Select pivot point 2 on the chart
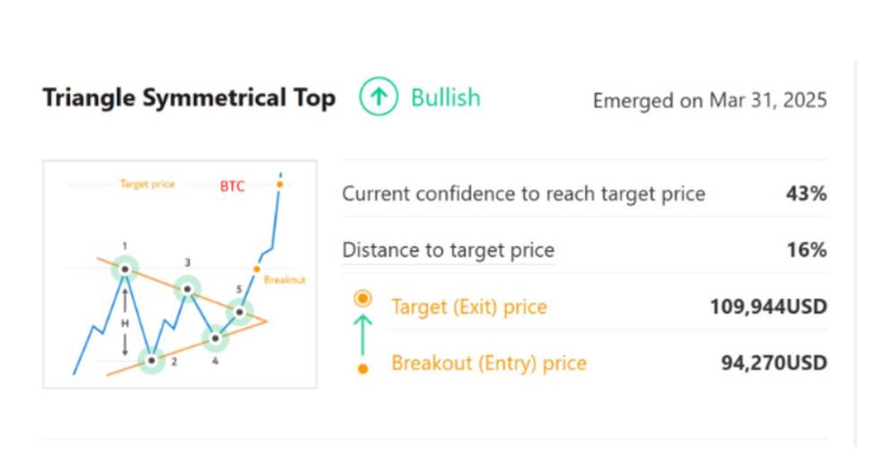Screen dimensions: 895x467 pyautogui.click(x=152, y=361)
